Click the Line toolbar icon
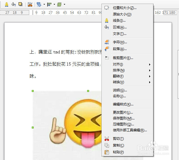179x160 pixels. 7,4
